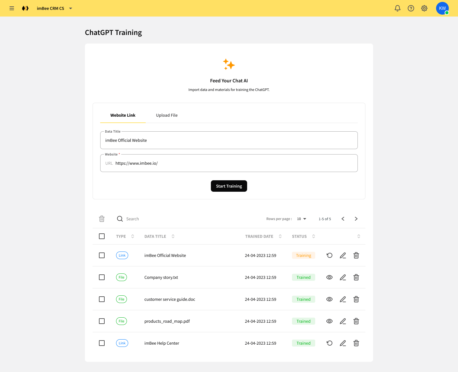The width and height of the screenshot is (458, 372).
Task: Delete the Company story.txt row
Action: tap(356, 277)
